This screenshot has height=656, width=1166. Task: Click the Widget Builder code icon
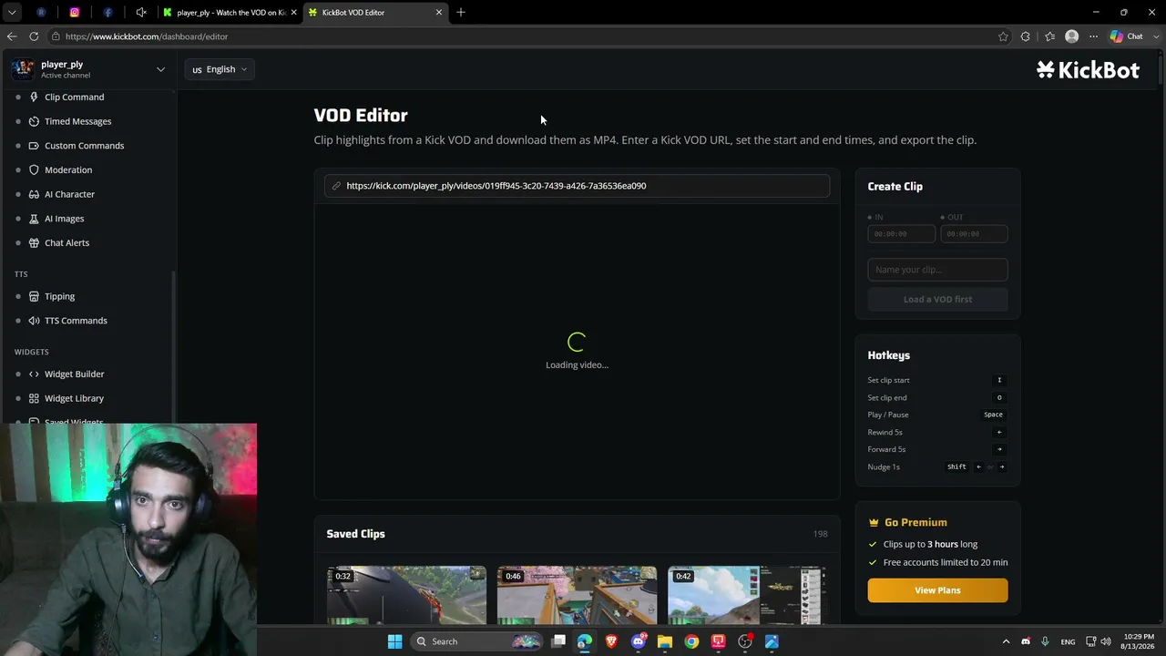tap(34, 374)
